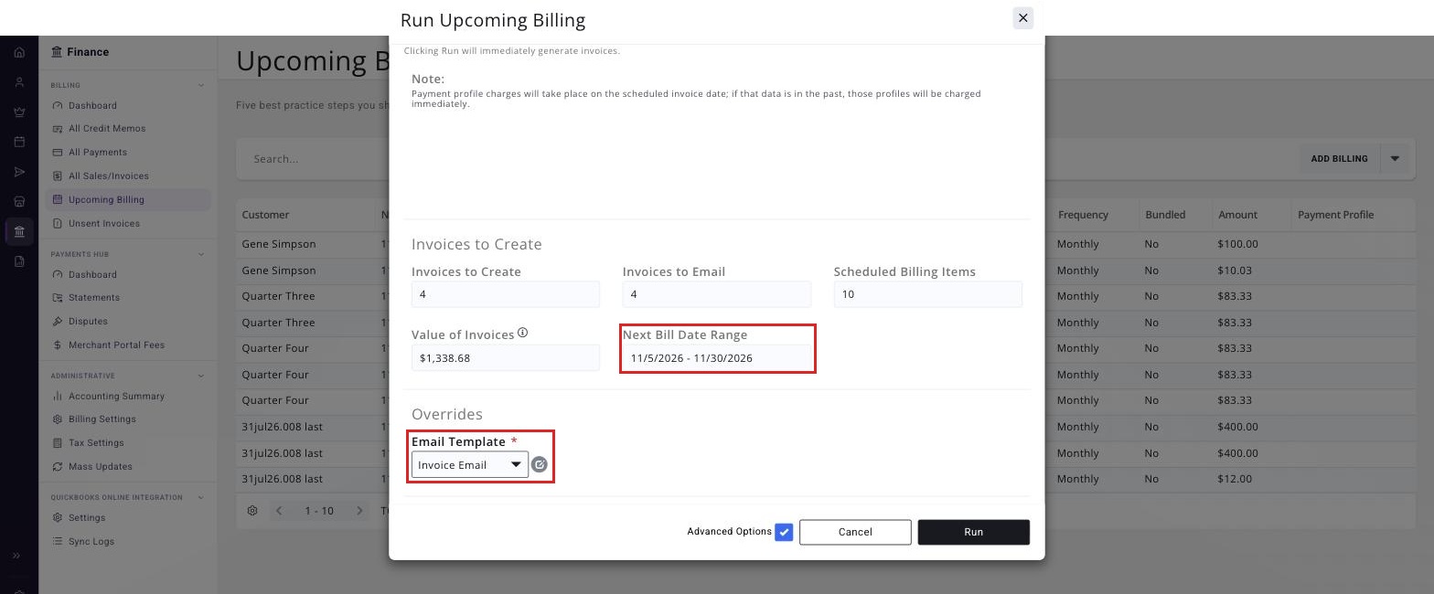Go to next page arrow in table footer
Screen dimensions: 1434x594
pyautogui.click(x=359, y=511)
